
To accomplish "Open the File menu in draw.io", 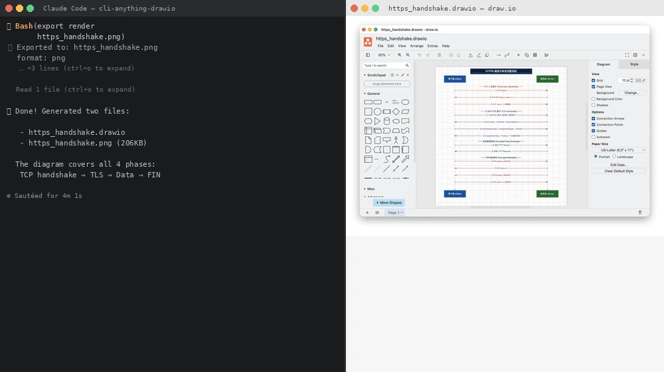I will pyautogui.click(x=380, y=46).
